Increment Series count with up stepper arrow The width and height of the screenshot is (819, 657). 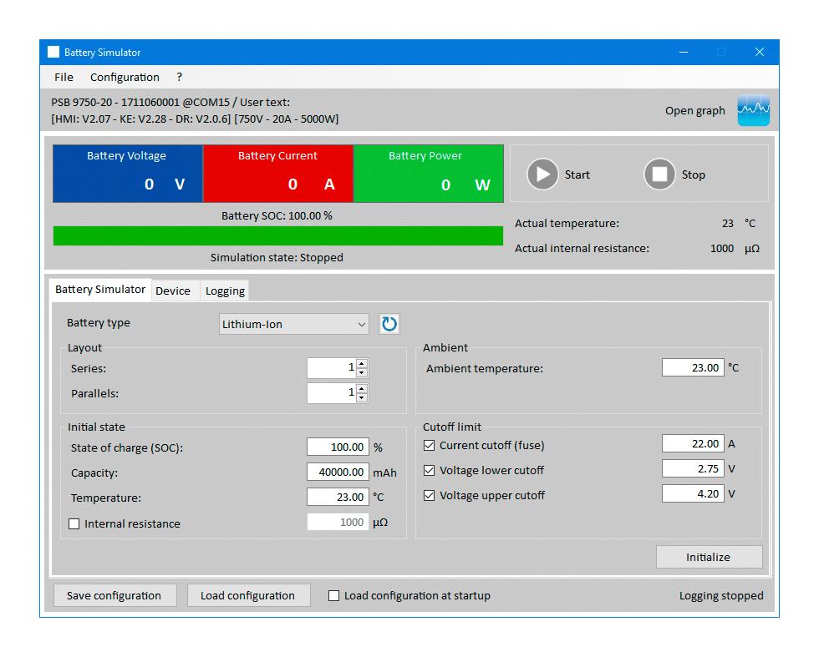[361, 363]
